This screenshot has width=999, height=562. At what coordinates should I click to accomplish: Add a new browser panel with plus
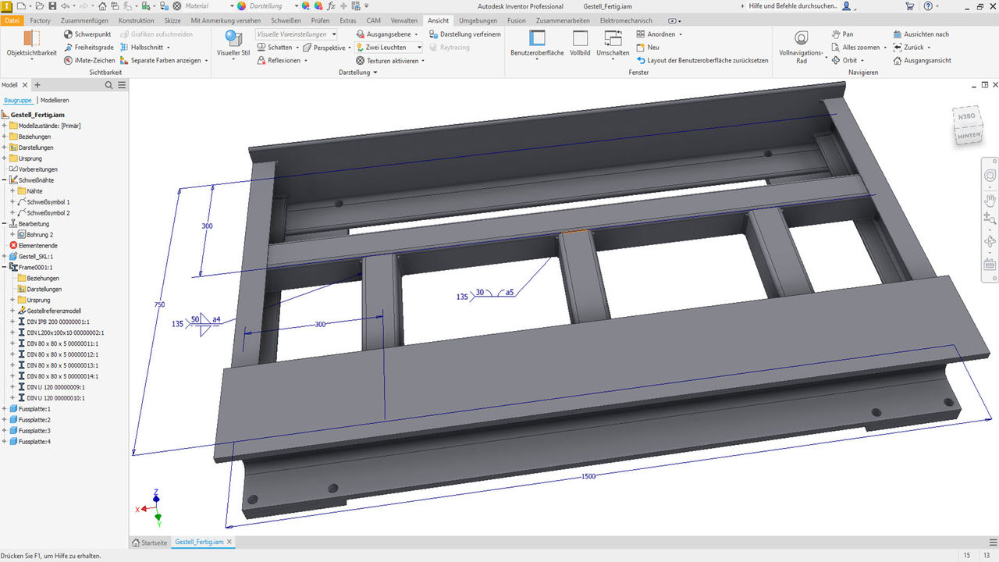pyautogui.click(x=37, y=85)
